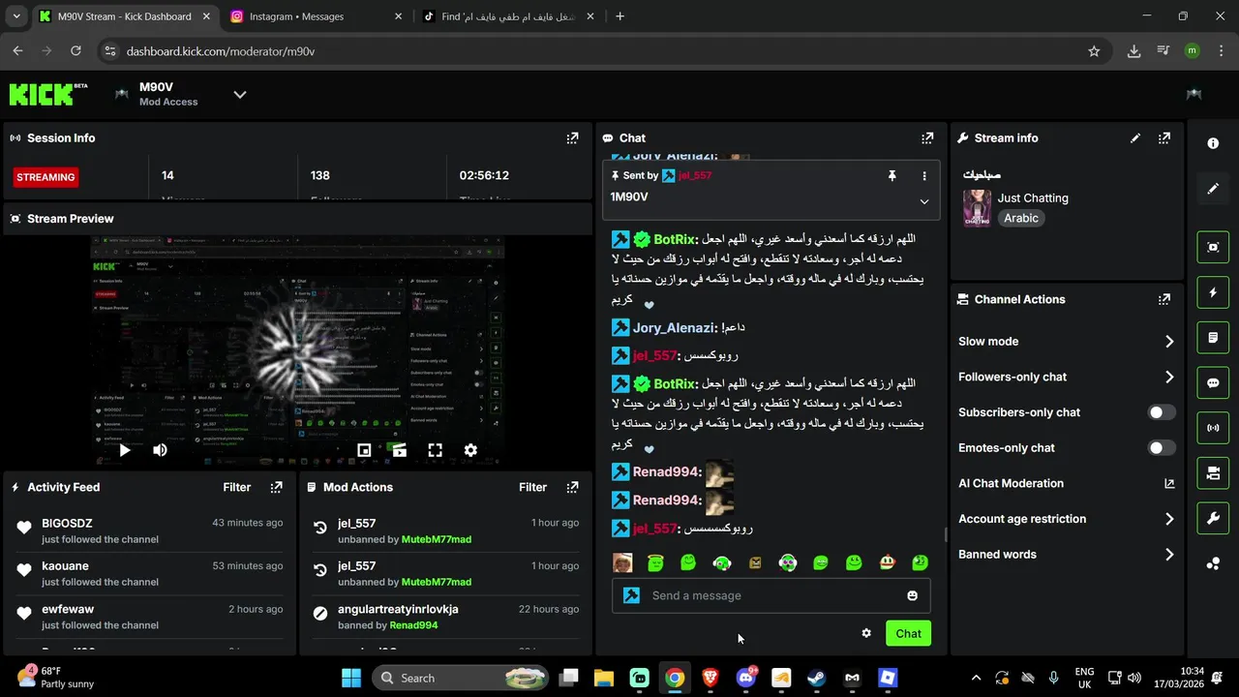Image resolution: width=1239 pixels, height=697 pixels.
Task: Open stream preview settings gear
Action: [x=470, y=450]
